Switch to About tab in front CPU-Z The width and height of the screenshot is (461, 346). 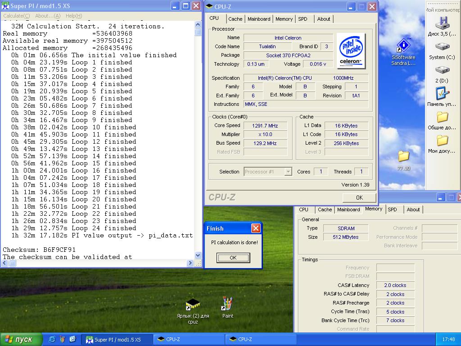(x=323, y=19)
